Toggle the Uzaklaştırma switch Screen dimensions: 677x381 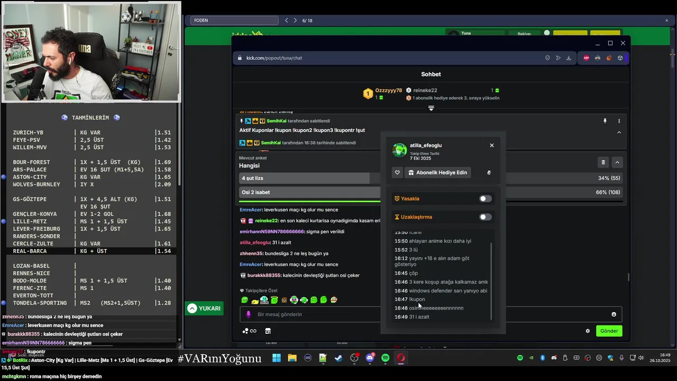[x=485, y=217]
